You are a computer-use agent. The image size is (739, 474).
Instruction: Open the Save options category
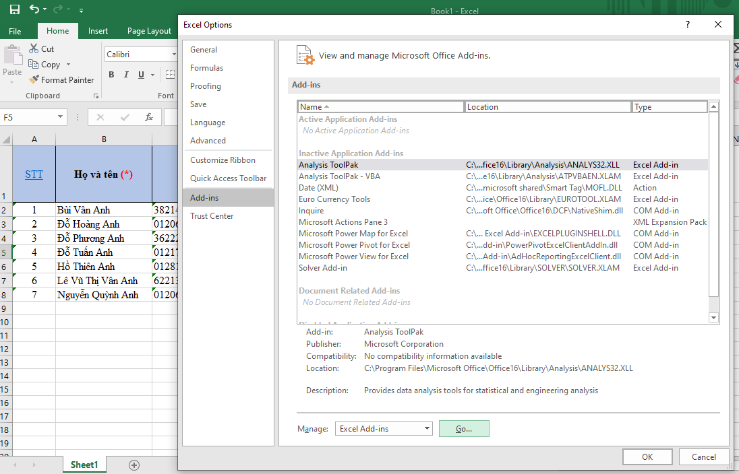[x=228, y=104]
